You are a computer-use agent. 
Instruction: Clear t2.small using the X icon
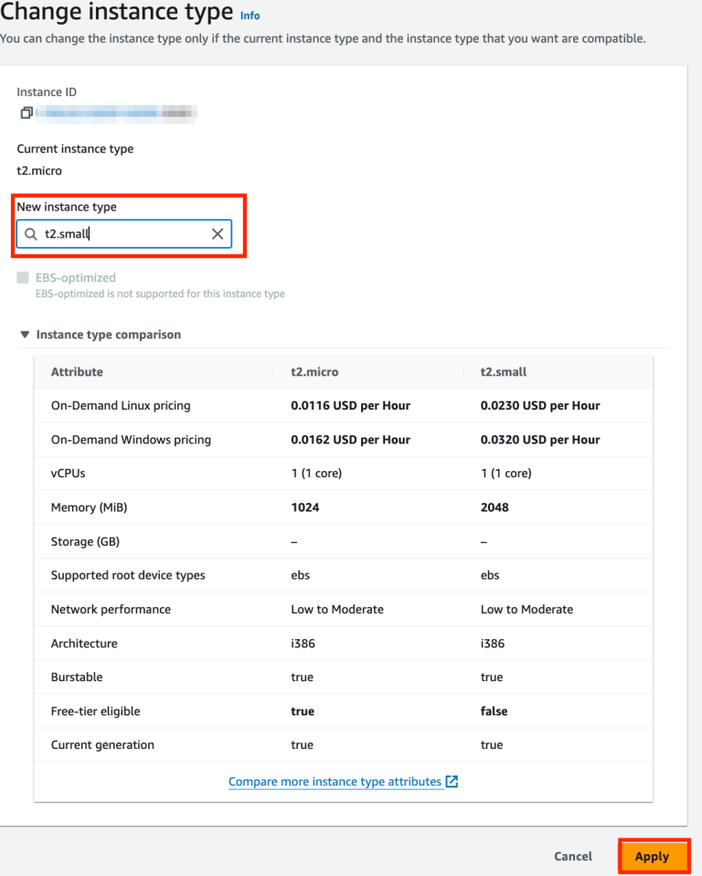[217, 233]
